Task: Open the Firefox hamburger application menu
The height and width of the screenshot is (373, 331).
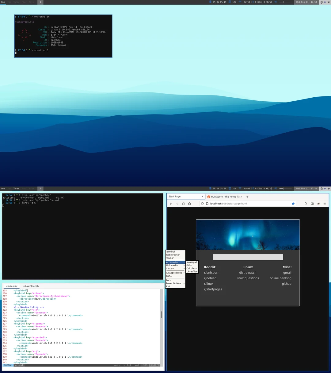Action: [325, 204]
